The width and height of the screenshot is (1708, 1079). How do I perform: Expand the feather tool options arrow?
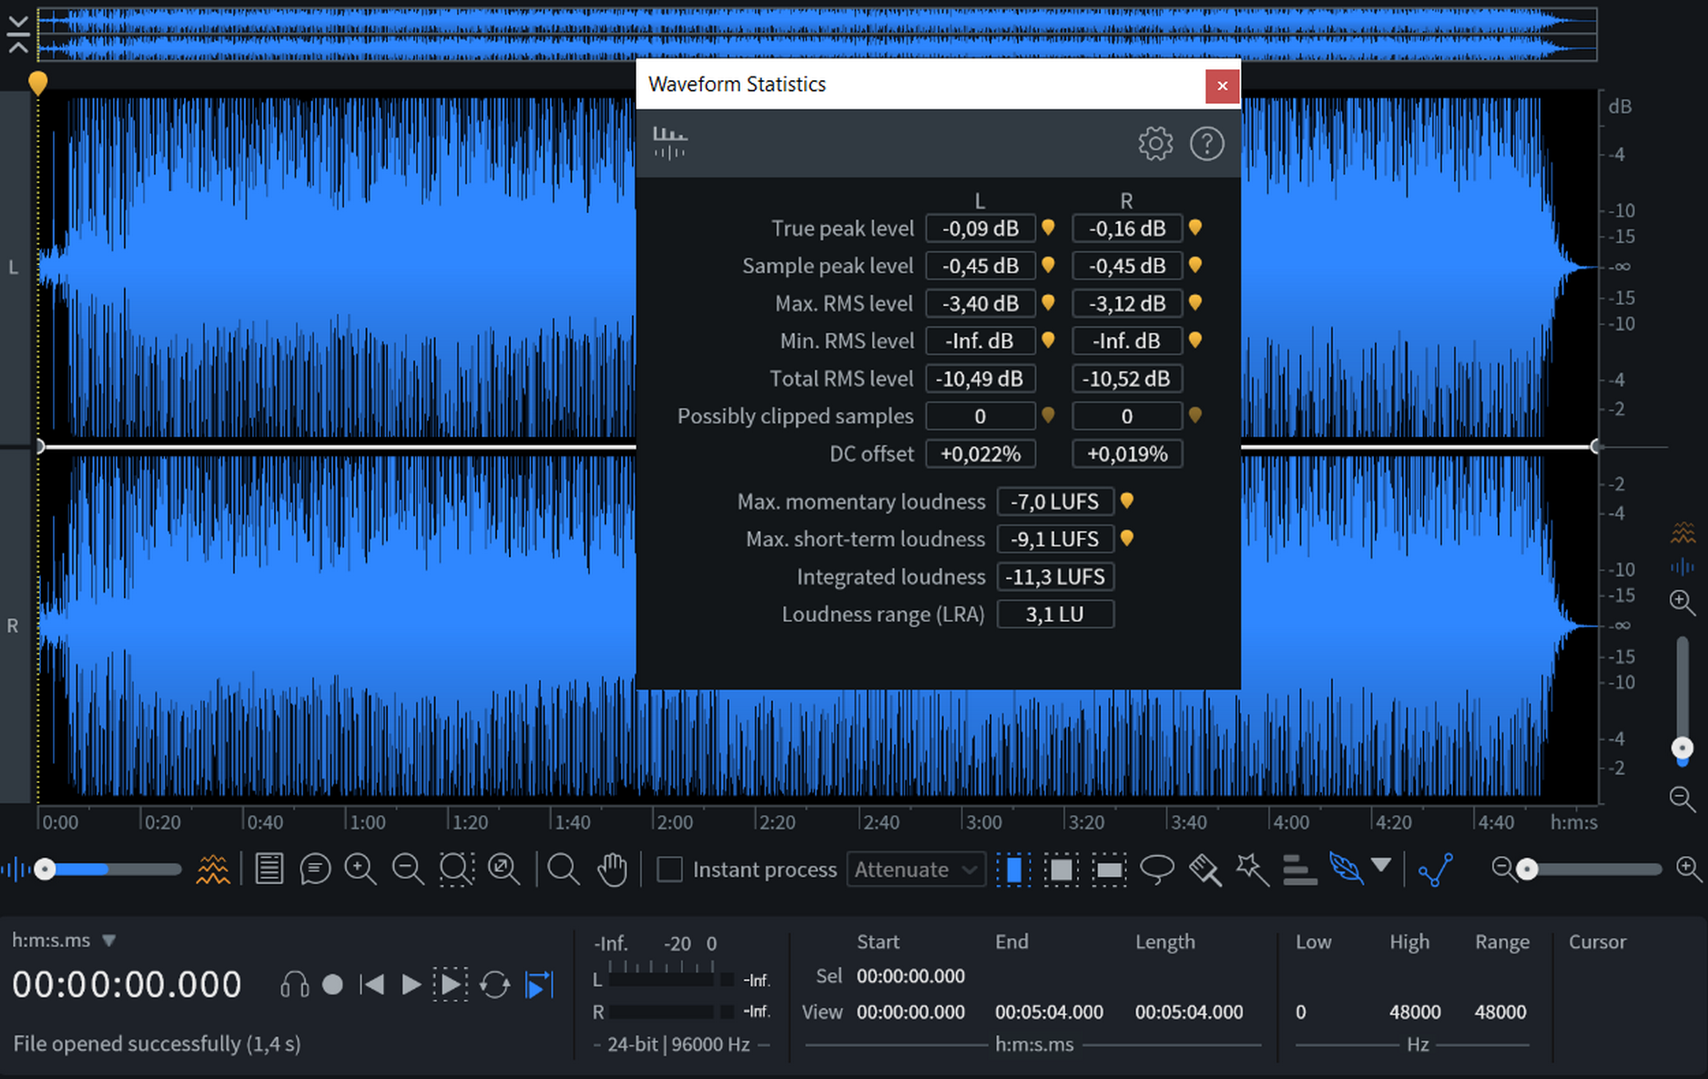pyautogui.click(x=1381, y=865)
